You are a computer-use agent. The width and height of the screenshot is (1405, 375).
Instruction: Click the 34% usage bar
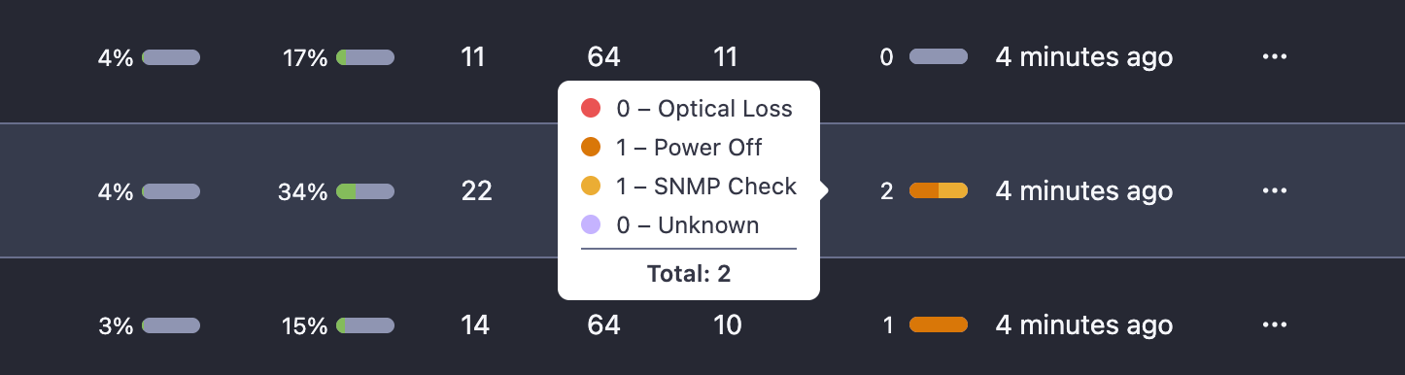(365, 191)
